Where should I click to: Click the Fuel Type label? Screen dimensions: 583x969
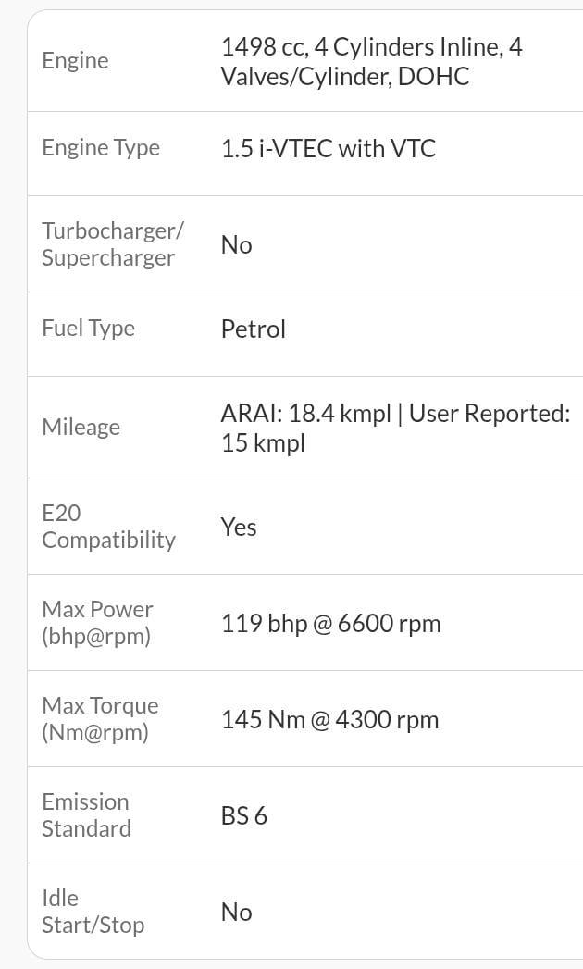pyautogui.click(x=88, y=329)
